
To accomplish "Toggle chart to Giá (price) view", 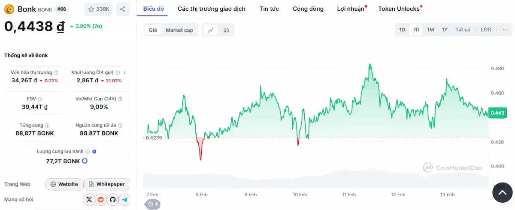I will tap(153, 30).
